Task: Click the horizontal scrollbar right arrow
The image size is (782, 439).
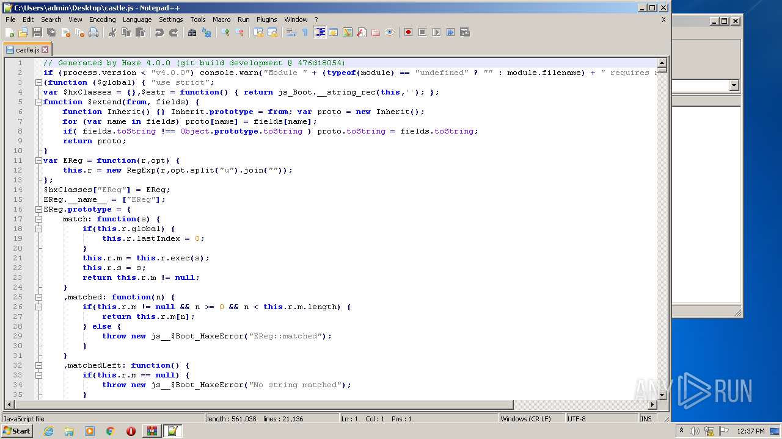Action: pyautogui.click(x=652, y=404)
